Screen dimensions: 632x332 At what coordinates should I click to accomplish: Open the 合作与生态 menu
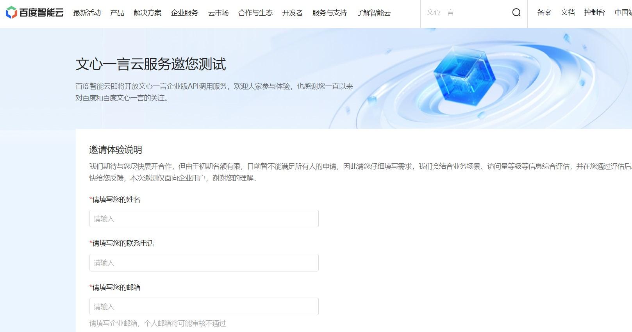tap(255, 13)
